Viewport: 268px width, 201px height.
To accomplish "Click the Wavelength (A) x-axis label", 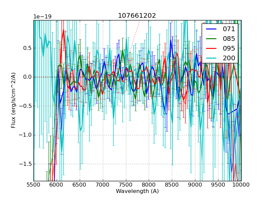I will point(137,191).
